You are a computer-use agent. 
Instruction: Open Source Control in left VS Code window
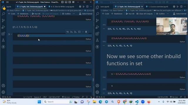pyautogui.click(x=3, y=20)
